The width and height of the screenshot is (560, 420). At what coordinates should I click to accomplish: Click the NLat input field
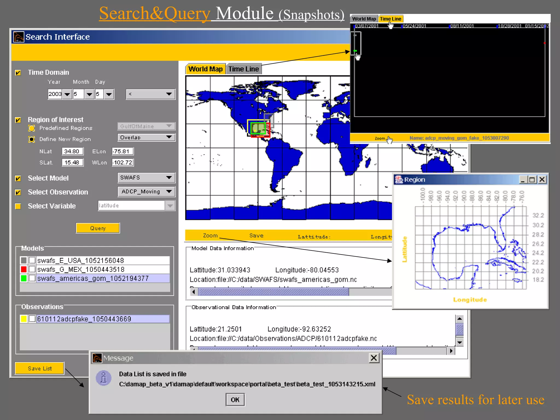tap(72, 151)
